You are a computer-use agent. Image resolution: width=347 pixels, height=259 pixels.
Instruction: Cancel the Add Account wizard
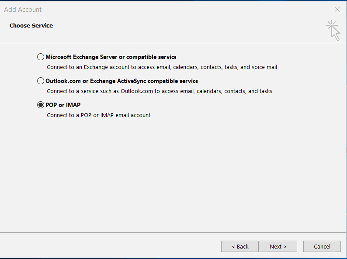click(322, 246)
